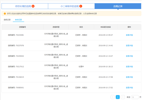Select text 违规编号: 70233081

pos(16,35)
